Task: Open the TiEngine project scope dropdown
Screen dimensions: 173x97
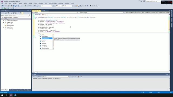Action: [55, 13]
